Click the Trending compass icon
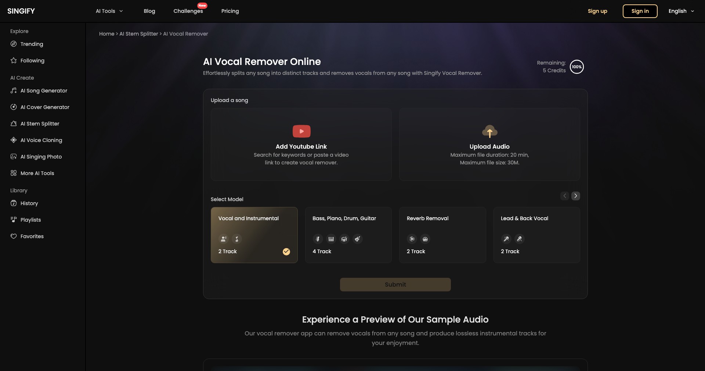705x371 pixels. (14, 44)
